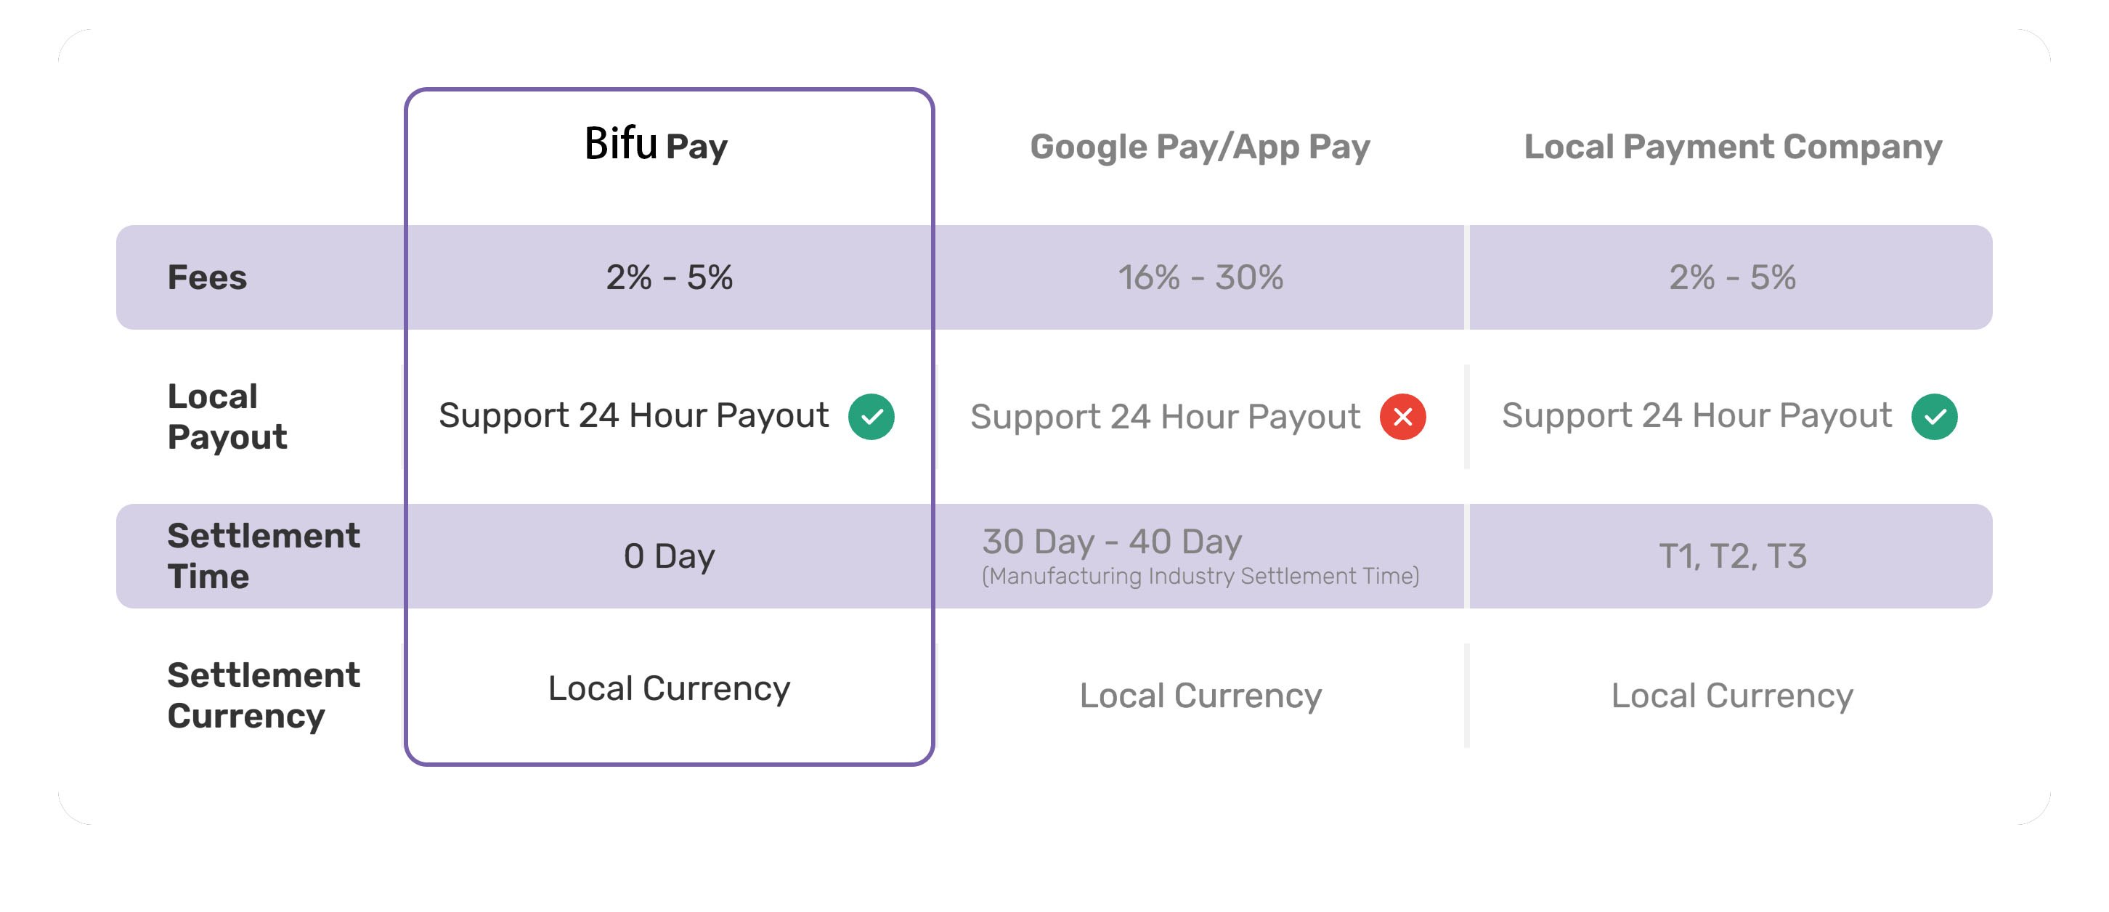Click the red X icon for Google Pay
This screenshot has width=2109, height=912.
[x=1402, y=417]
